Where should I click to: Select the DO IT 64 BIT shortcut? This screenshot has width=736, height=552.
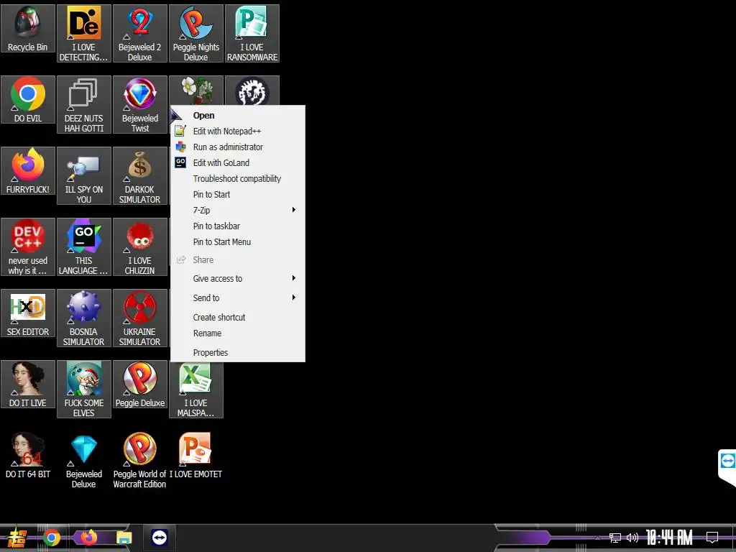(28, 455)
